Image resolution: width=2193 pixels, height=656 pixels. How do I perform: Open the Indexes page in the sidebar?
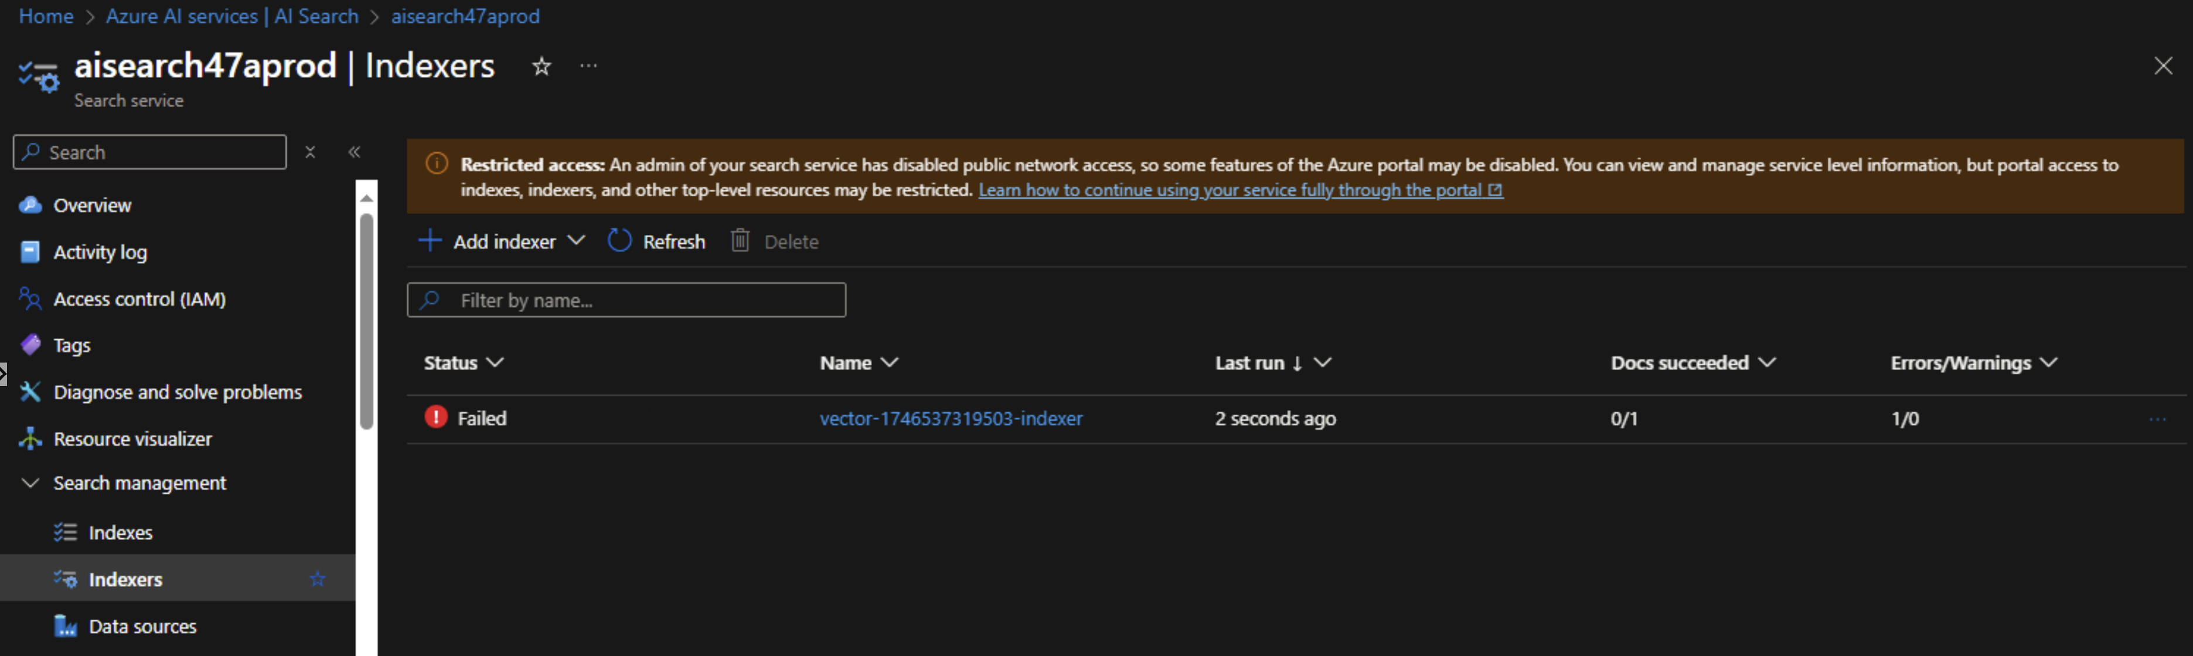point(121,532)
